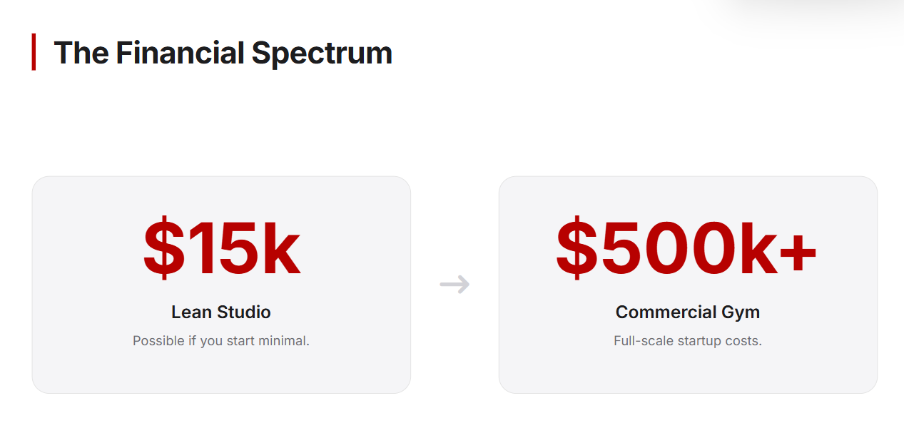Click the word "Financial" in the title
The width and height of the screenshot is (904, 433).
coord(180,53)
